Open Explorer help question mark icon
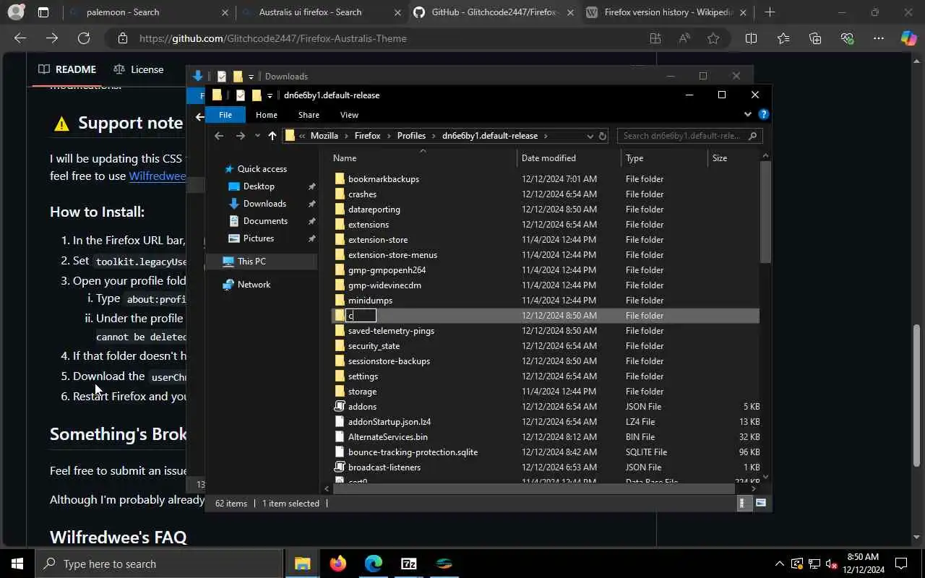The image size is (925, 578). point(763,114)
